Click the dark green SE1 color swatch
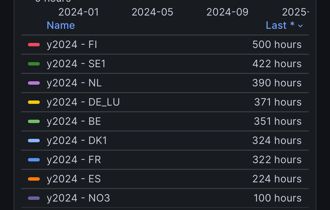This screenshot has height=210, width=330. coord(34,64)
